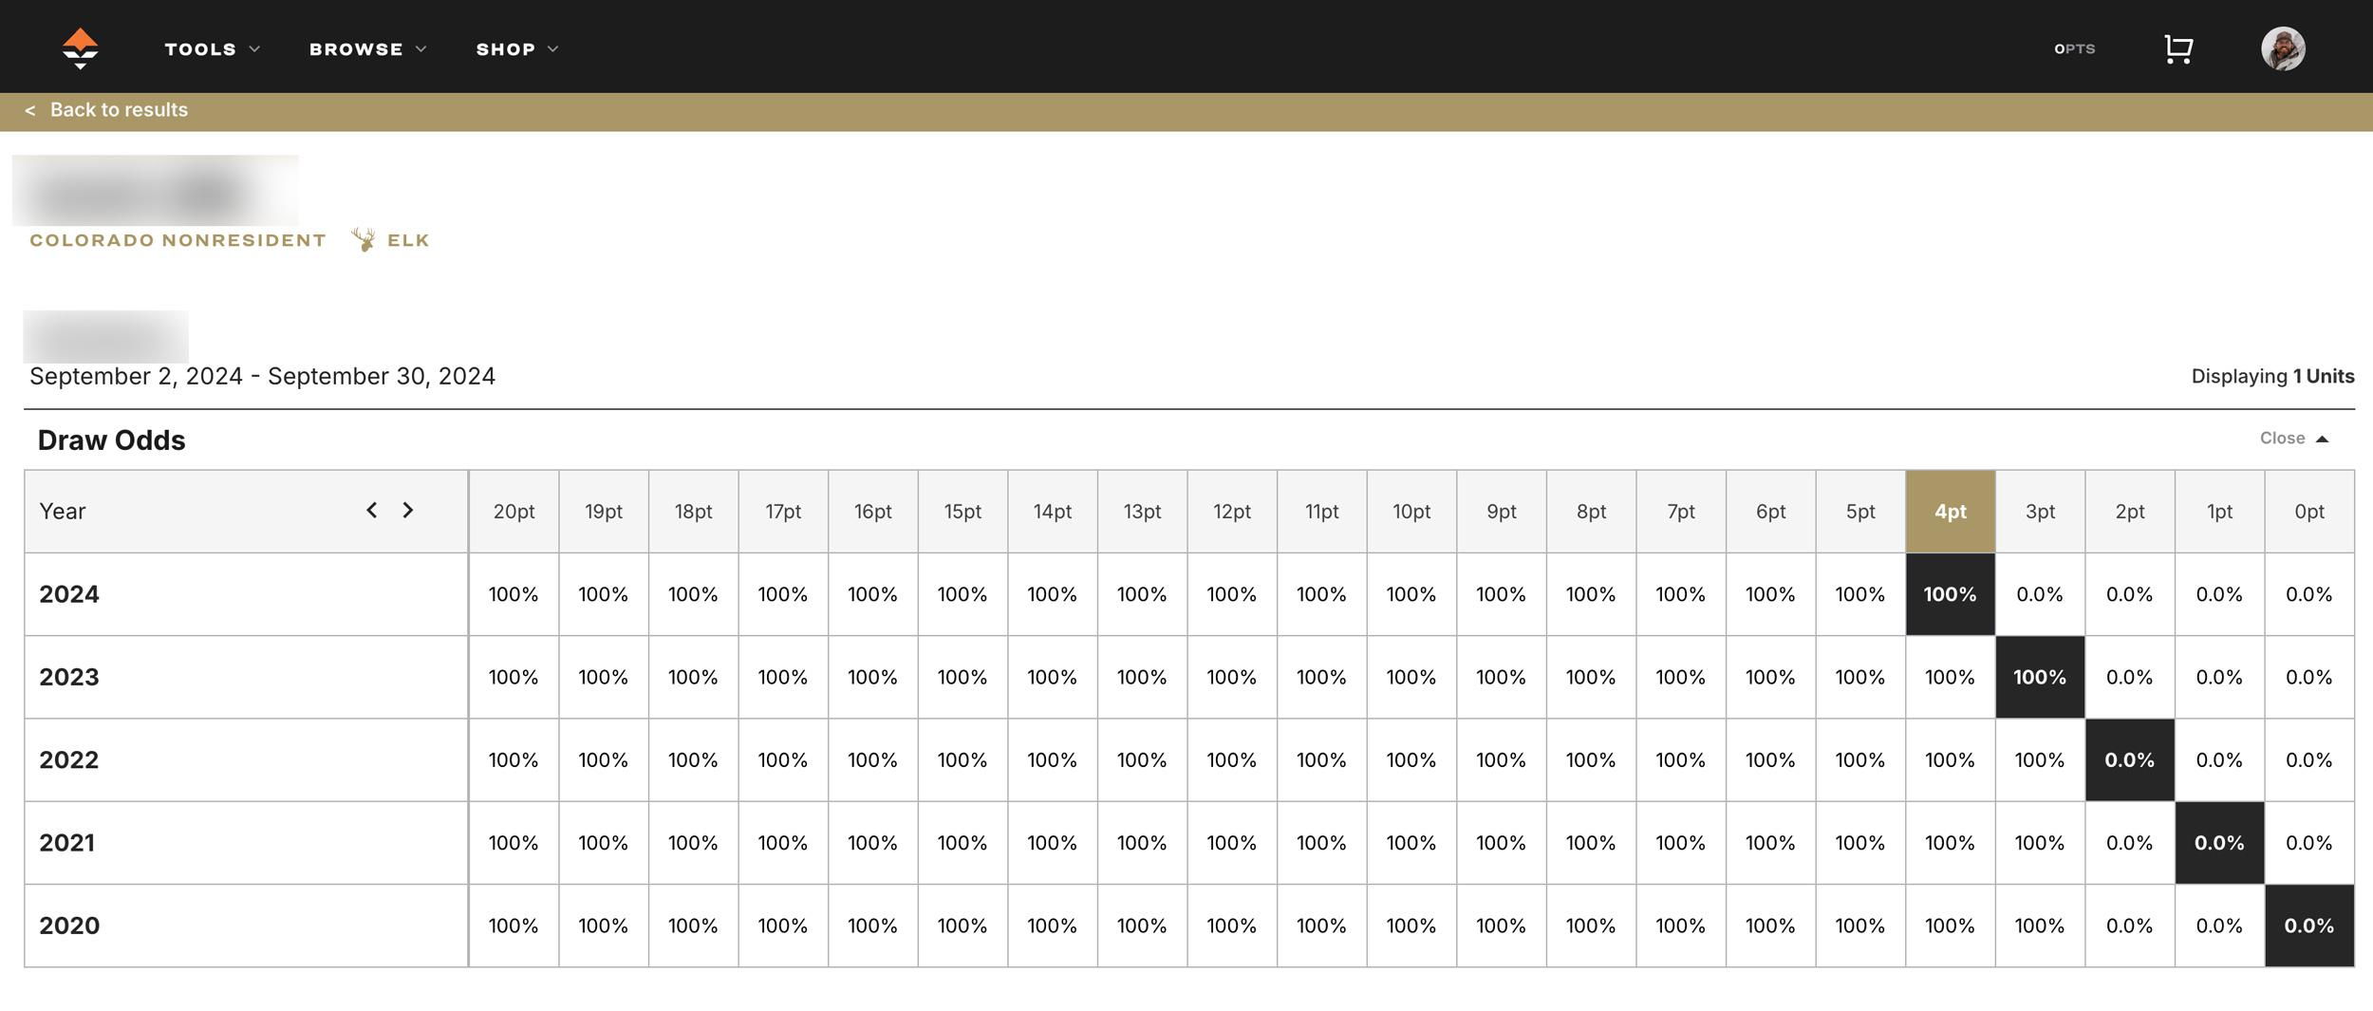Click the back chevron on the gold bar
2373x1011 pixels.
[31, 109]
